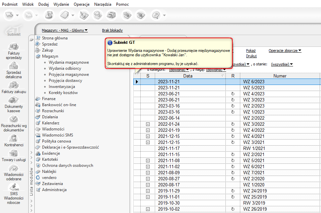Click the Drukuj link

pyautogui.click(x=251, y=56)
